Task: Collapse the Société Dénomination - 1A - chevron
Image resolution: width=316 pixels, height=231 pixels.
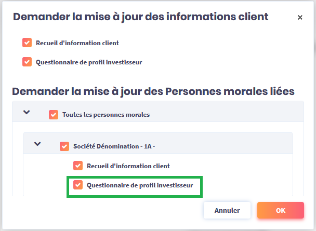Action: pyautogui.click(x=37, y=144)
